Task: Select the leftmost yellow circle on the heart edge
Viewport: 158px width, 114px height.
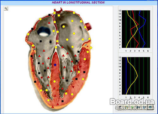Action: point(28,34)
